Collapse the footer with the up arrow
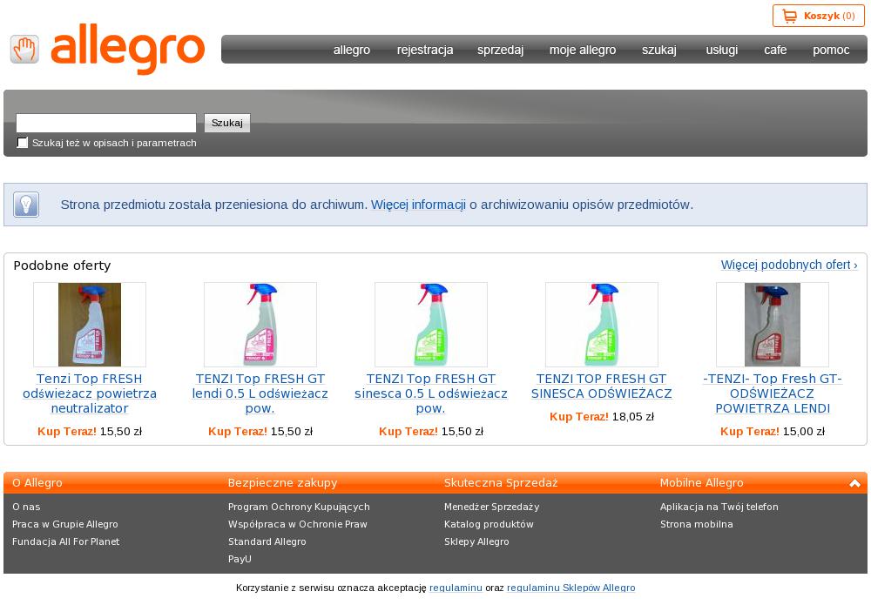The image size is (871, 605). tap(855, 483)
